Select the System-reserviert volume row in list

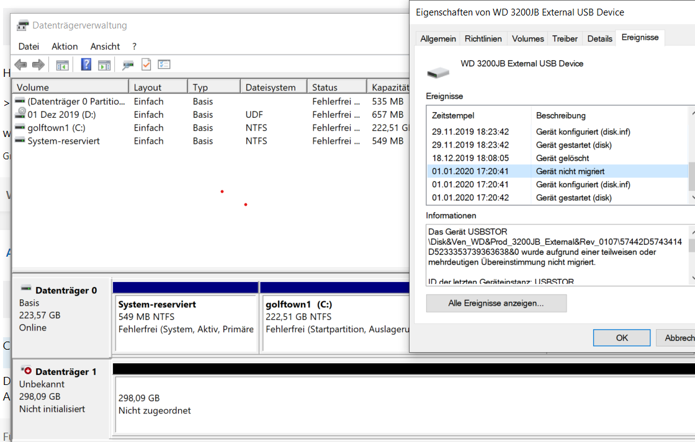pos(212,141)
